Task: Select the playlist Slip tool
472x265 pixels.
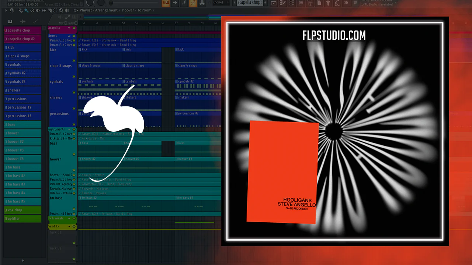Action: click(43, 10)
